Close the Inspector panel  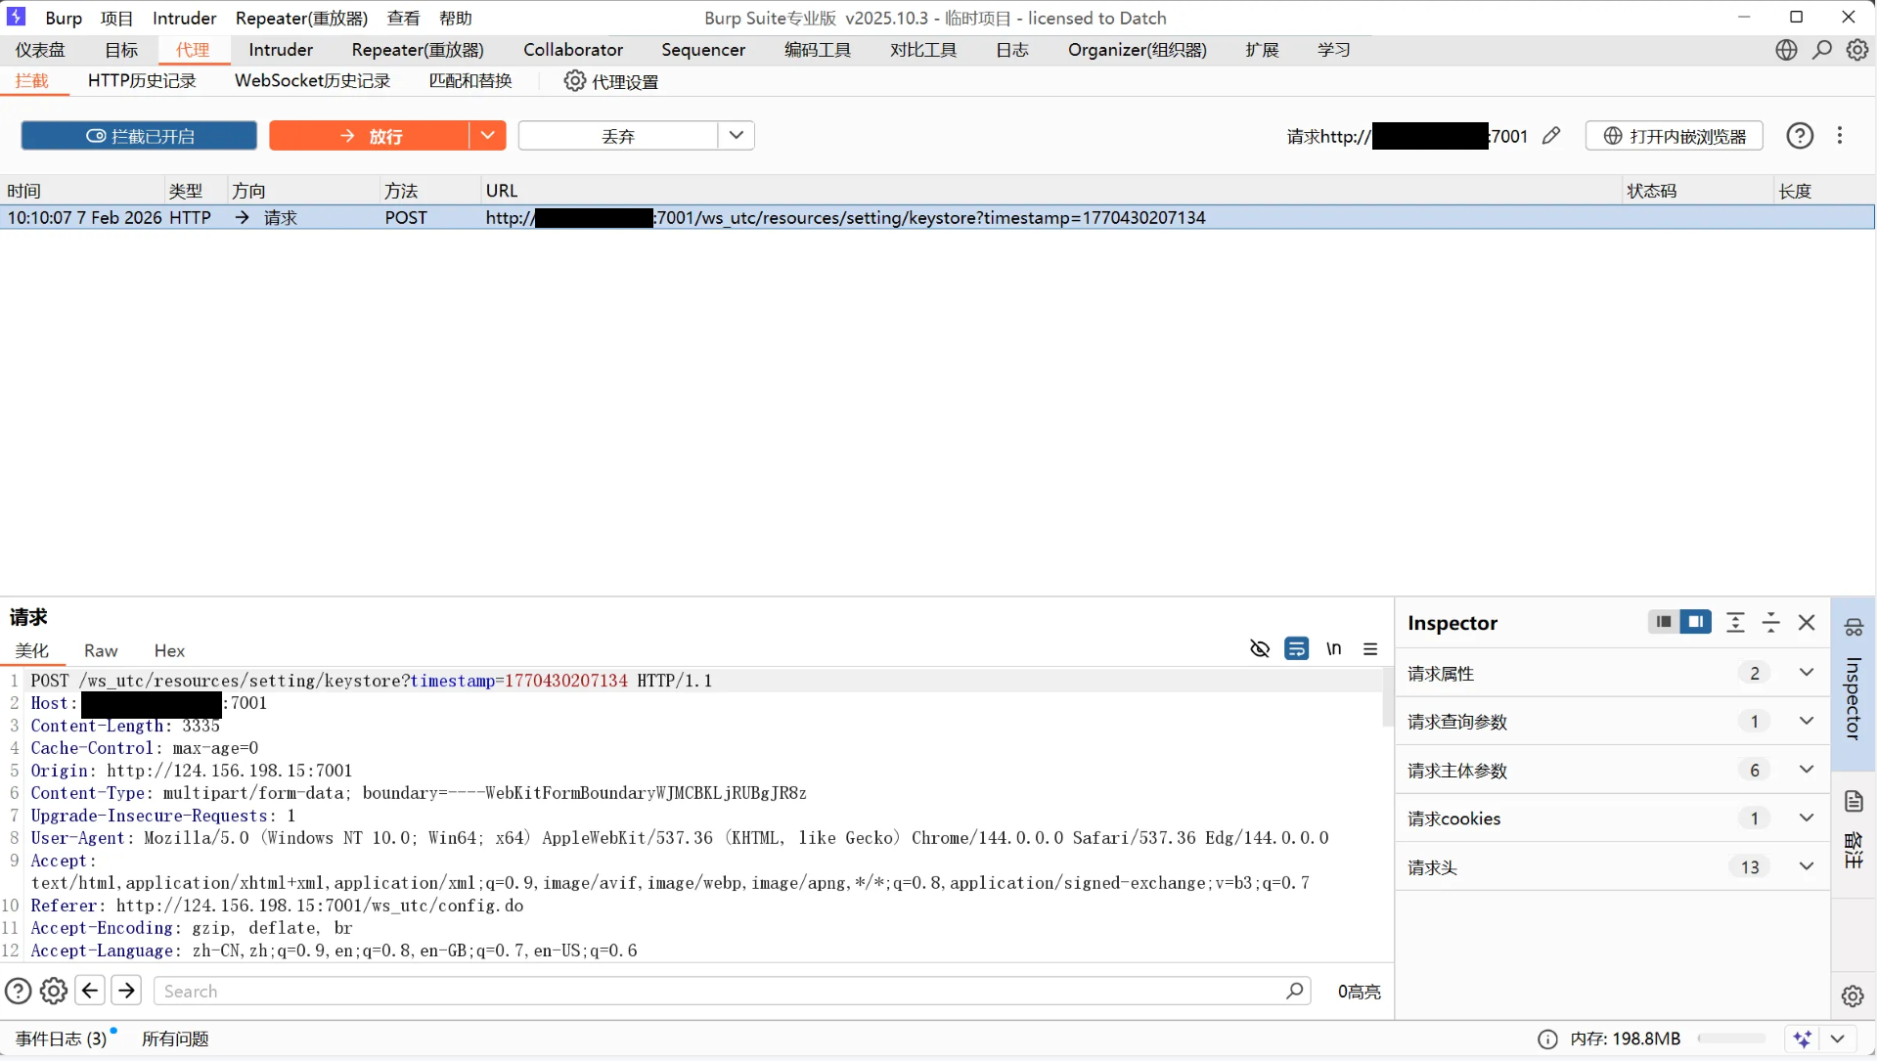(x=1807, y=622)
